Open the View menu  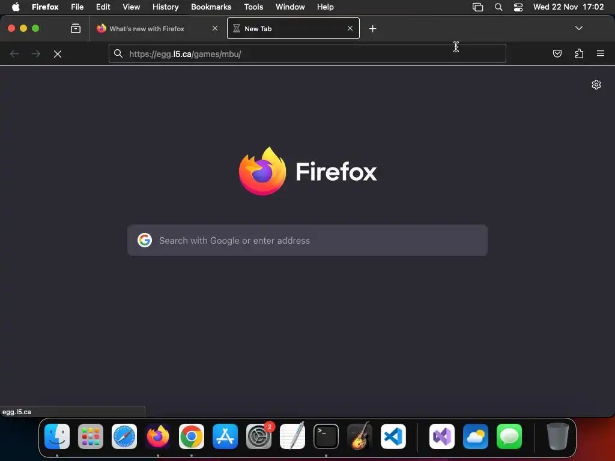131,7
